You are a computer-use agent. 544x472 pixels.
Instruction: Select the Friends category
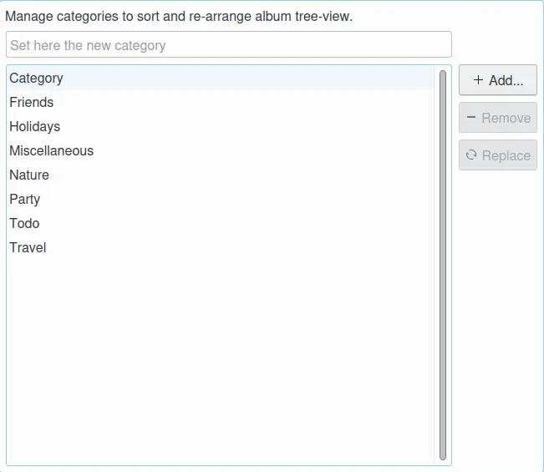tap(32, 102)
